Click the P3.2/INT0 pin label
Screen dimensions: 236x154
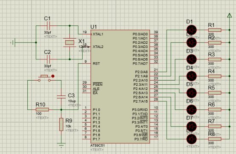tap(140, 118)
